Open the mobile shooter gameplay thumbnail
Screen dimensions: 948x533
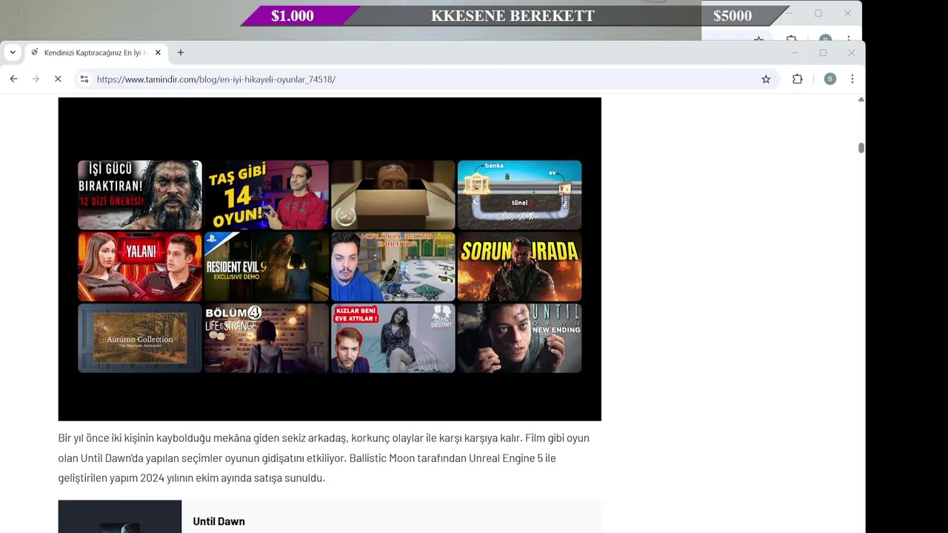(x=393, y=266)
